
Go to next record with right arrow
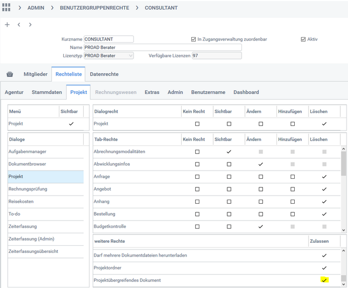[x=30, y=24]
